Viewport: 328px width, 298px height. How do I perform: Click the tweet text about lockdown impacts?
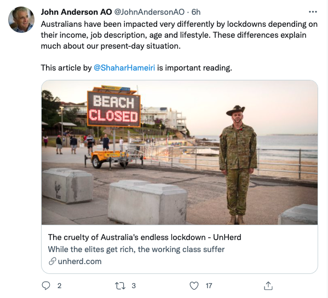[x=179, y=35]
